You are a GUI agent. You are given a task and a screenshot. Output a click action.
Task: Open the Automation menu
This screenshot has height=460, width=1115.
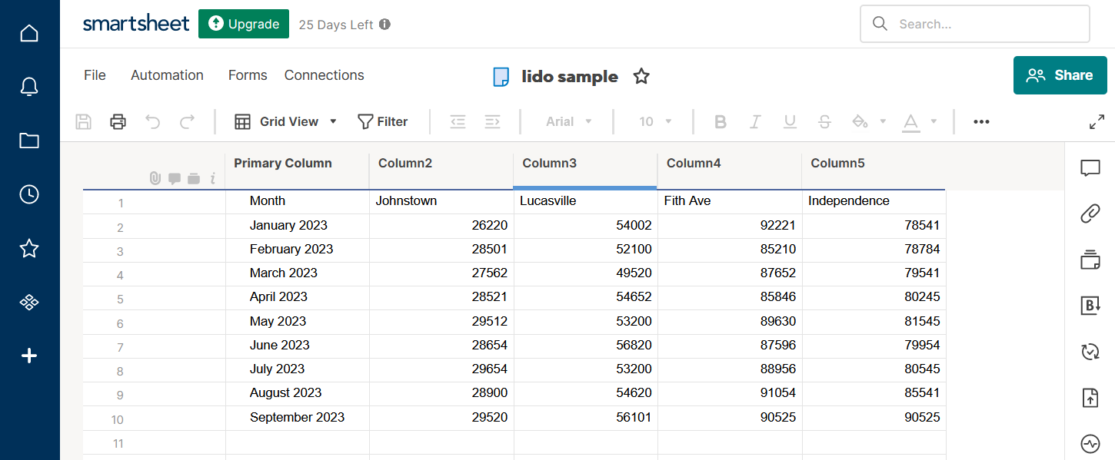tap(167, 74)
